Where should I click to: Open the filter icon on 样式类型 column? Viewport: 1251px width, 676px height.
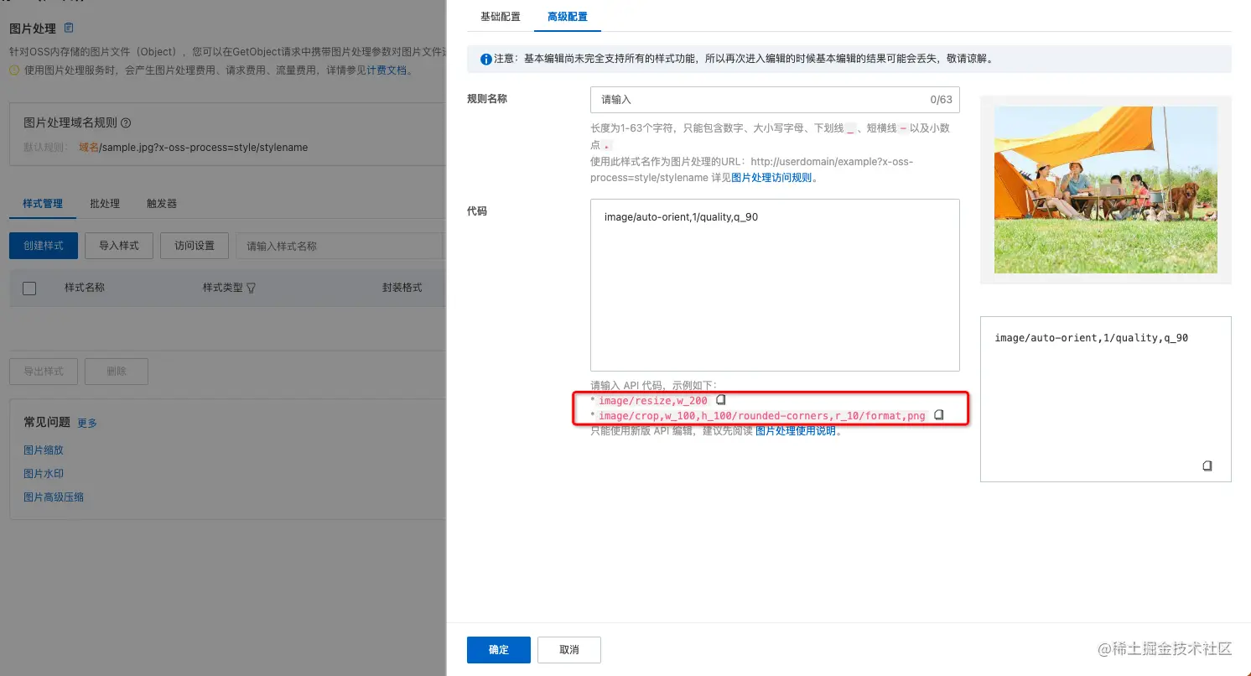[x=251, y=288]
